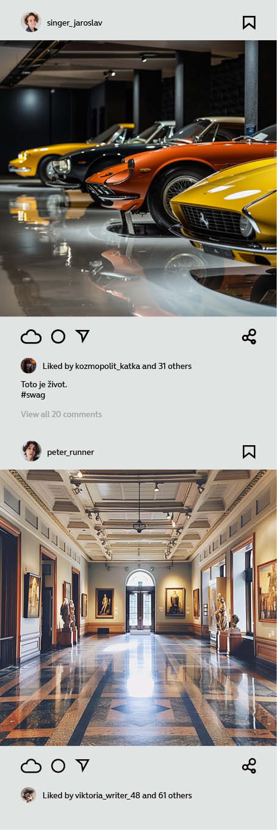Tap the cloud icon under the cars photo
The width and height of the screenshot is (277, 830).
(31, 337)
